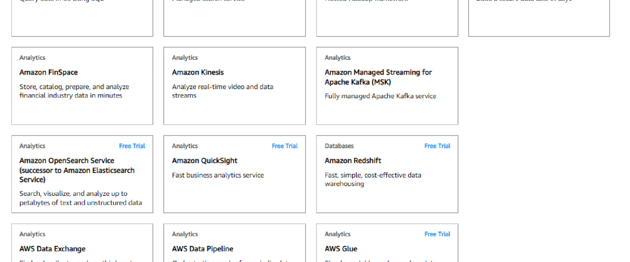Open the Amazon FinSpace product title
Viewport: 630px width, 262px height.
(48, 72)
